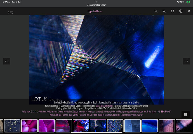Click the lotusgemology.com address bar
Image resolution: width=193 pixels, height=134 pixels.
96,5
